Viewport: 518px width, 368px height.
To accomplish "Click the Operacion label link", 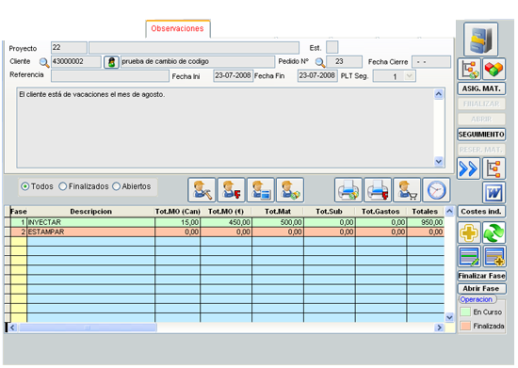I will (476, 299).
